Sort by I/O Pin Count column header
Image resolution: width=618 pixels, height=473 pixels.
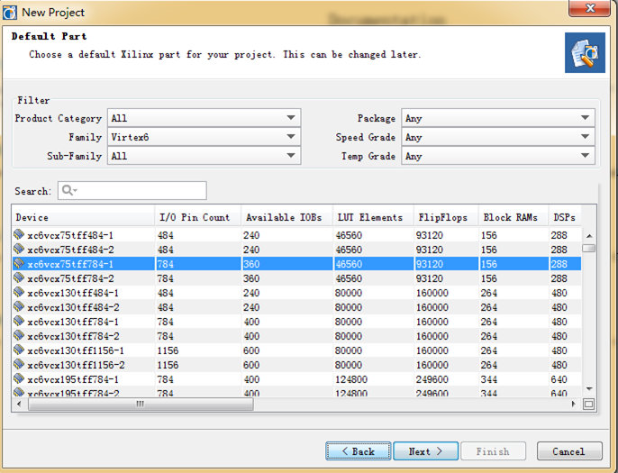point(198,217)
